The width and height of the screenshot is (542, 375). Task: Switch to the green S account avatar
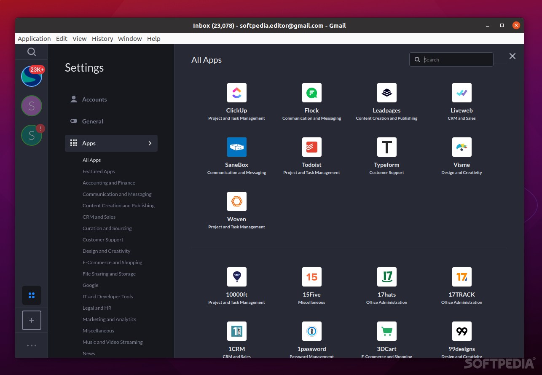pos(32,135)
